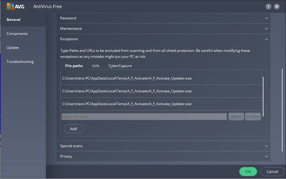Select the General settings category

(14, 20)
